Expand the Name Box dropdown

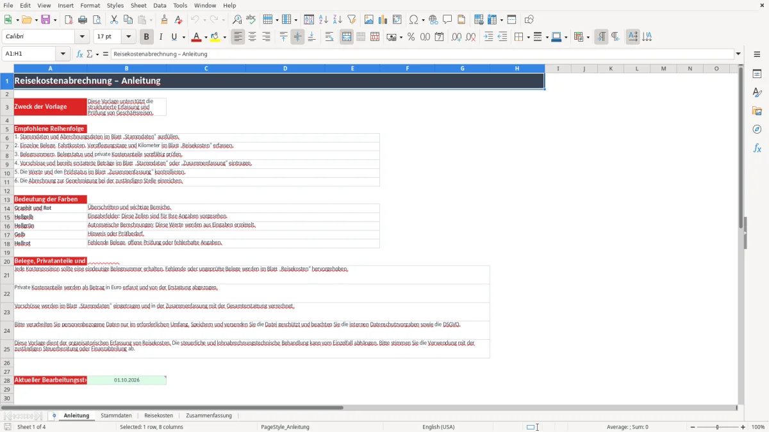click(63, 54)
